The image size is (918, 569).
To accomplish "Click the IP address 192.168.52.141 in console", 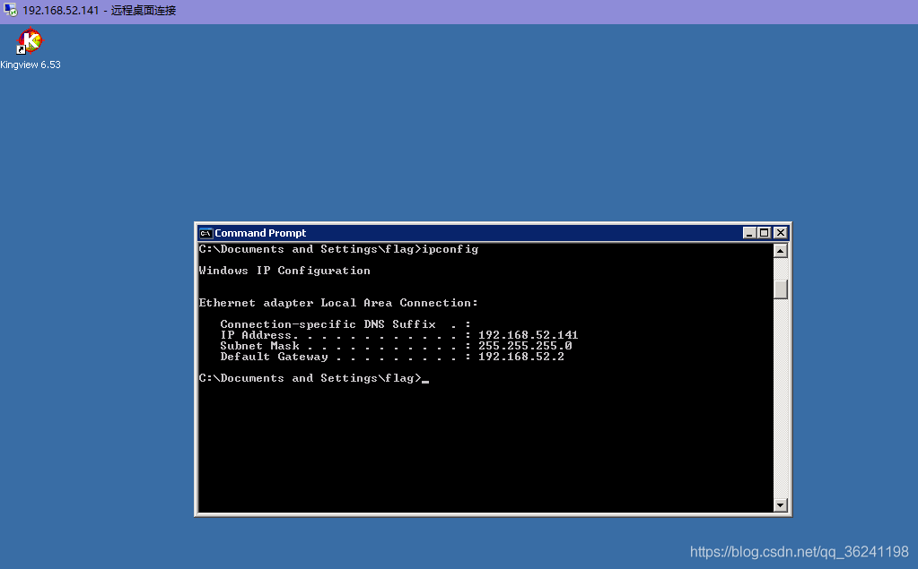I will (528, 335).
